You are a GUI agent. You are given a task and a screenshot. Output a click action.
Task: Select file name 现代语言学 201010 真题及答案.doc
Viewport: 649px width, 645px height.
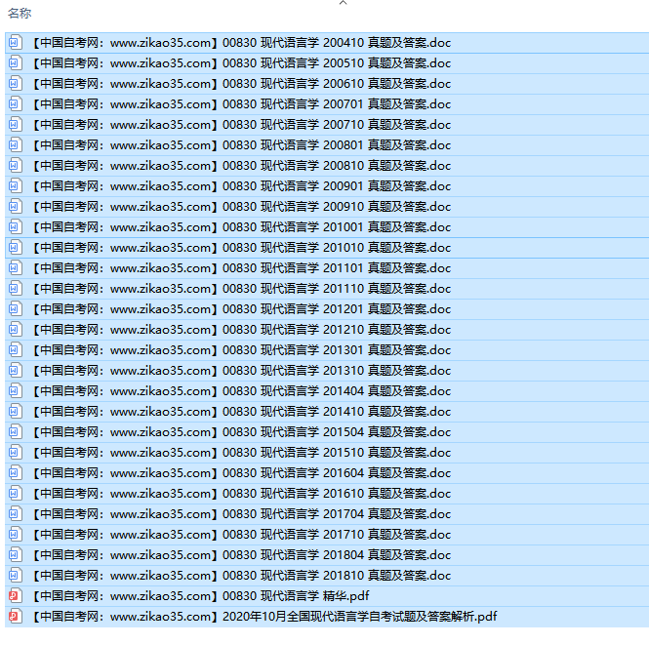[x=355, y=248]
